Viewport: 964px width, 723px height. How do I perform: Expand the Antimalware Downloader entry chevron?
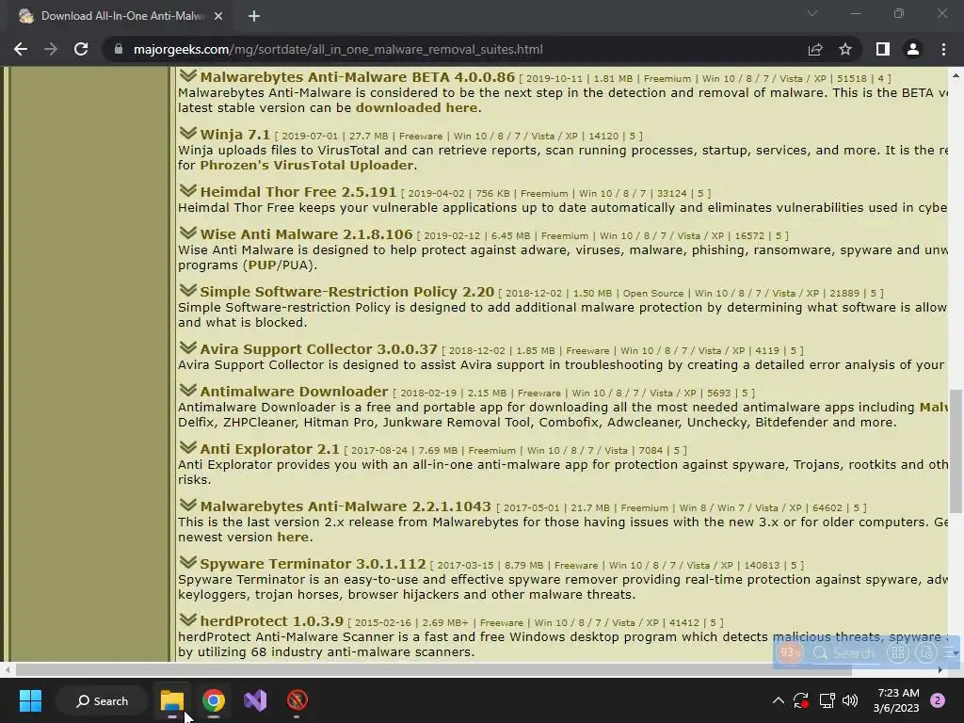[188, 391]
